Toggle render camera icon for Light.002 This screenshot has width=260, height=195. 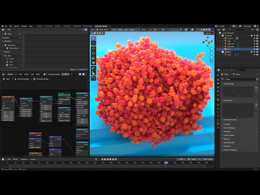257,47
